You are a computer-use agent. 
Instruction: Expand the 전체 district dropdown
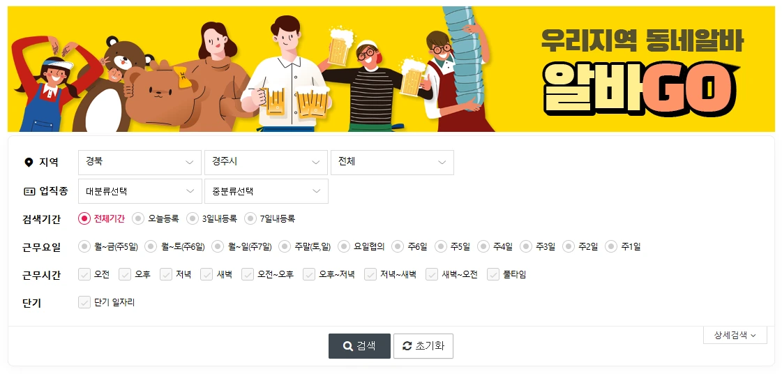tap(392, 163)
